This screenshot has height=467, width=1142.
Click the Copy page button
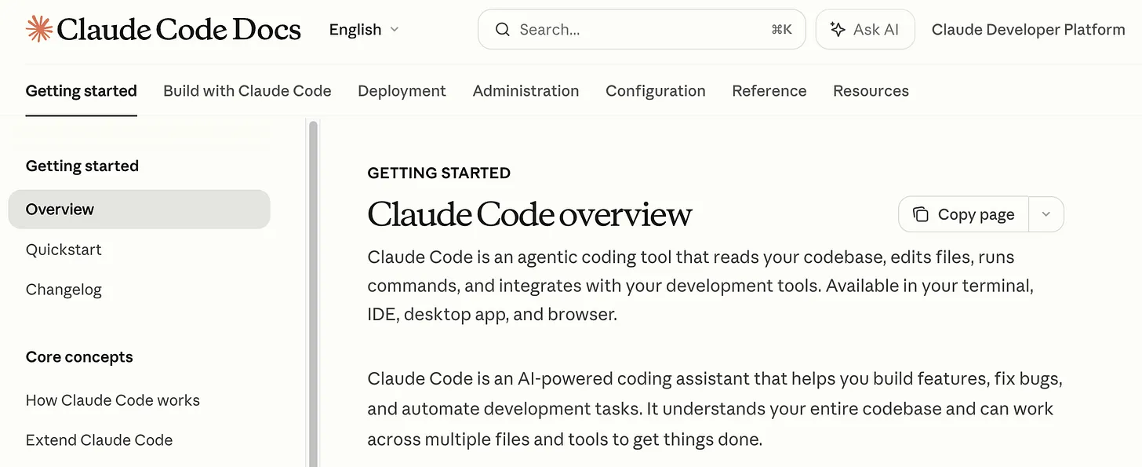(964, 214)
